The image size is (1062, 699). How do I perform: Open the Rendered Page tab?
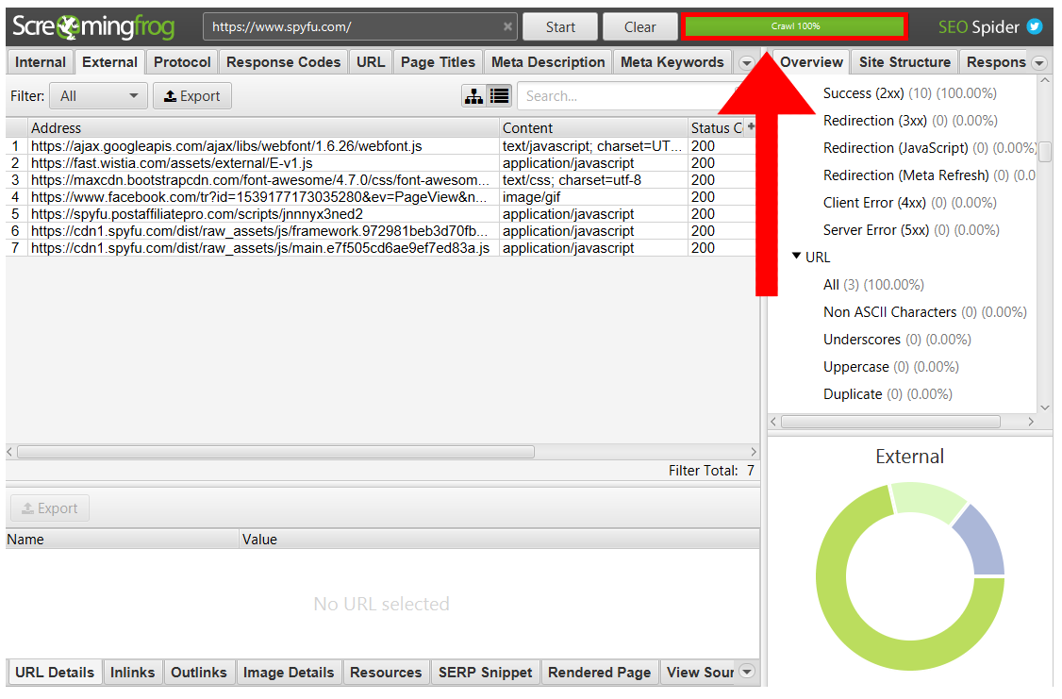click(x=600, y=673)
